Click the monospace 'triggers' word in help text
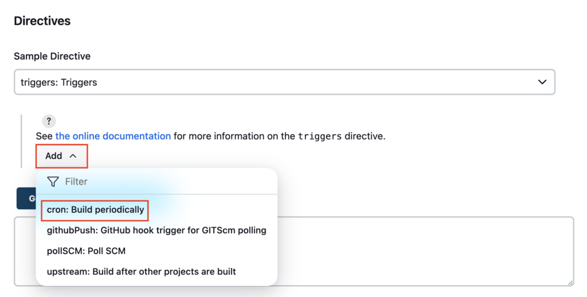 (x=320, y=136)
